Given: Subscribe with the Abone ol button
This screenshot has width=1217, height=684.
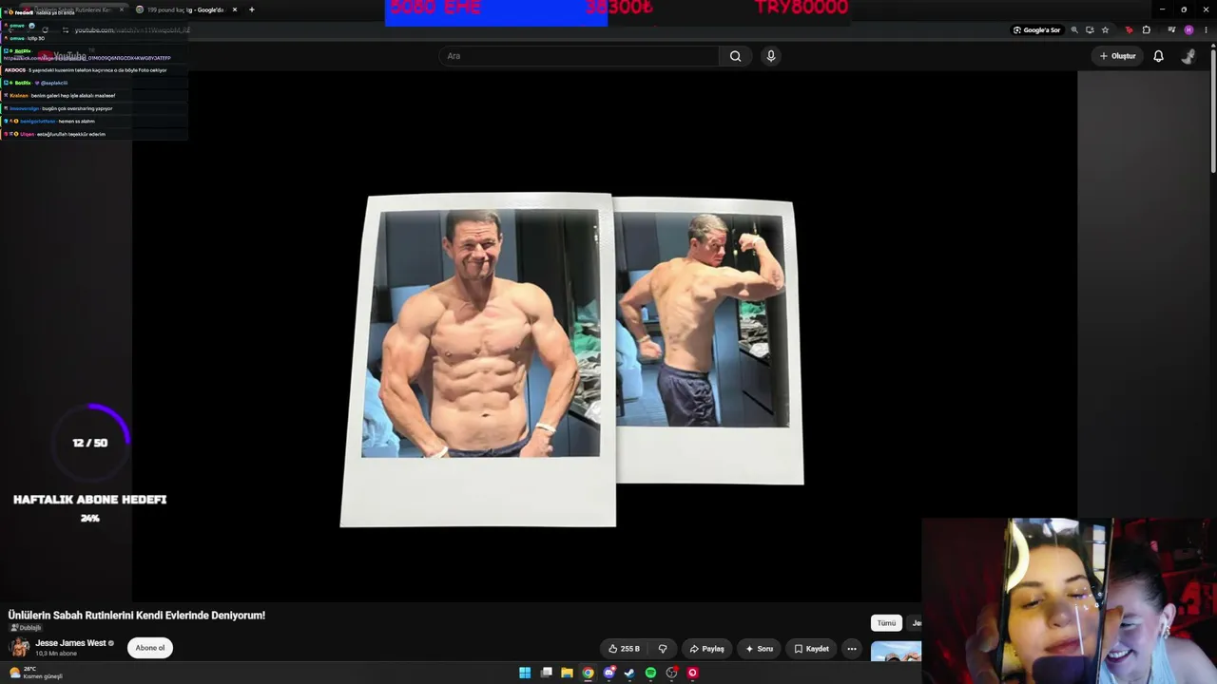Looking at the screenshot, I should click(x=150, y=648).
